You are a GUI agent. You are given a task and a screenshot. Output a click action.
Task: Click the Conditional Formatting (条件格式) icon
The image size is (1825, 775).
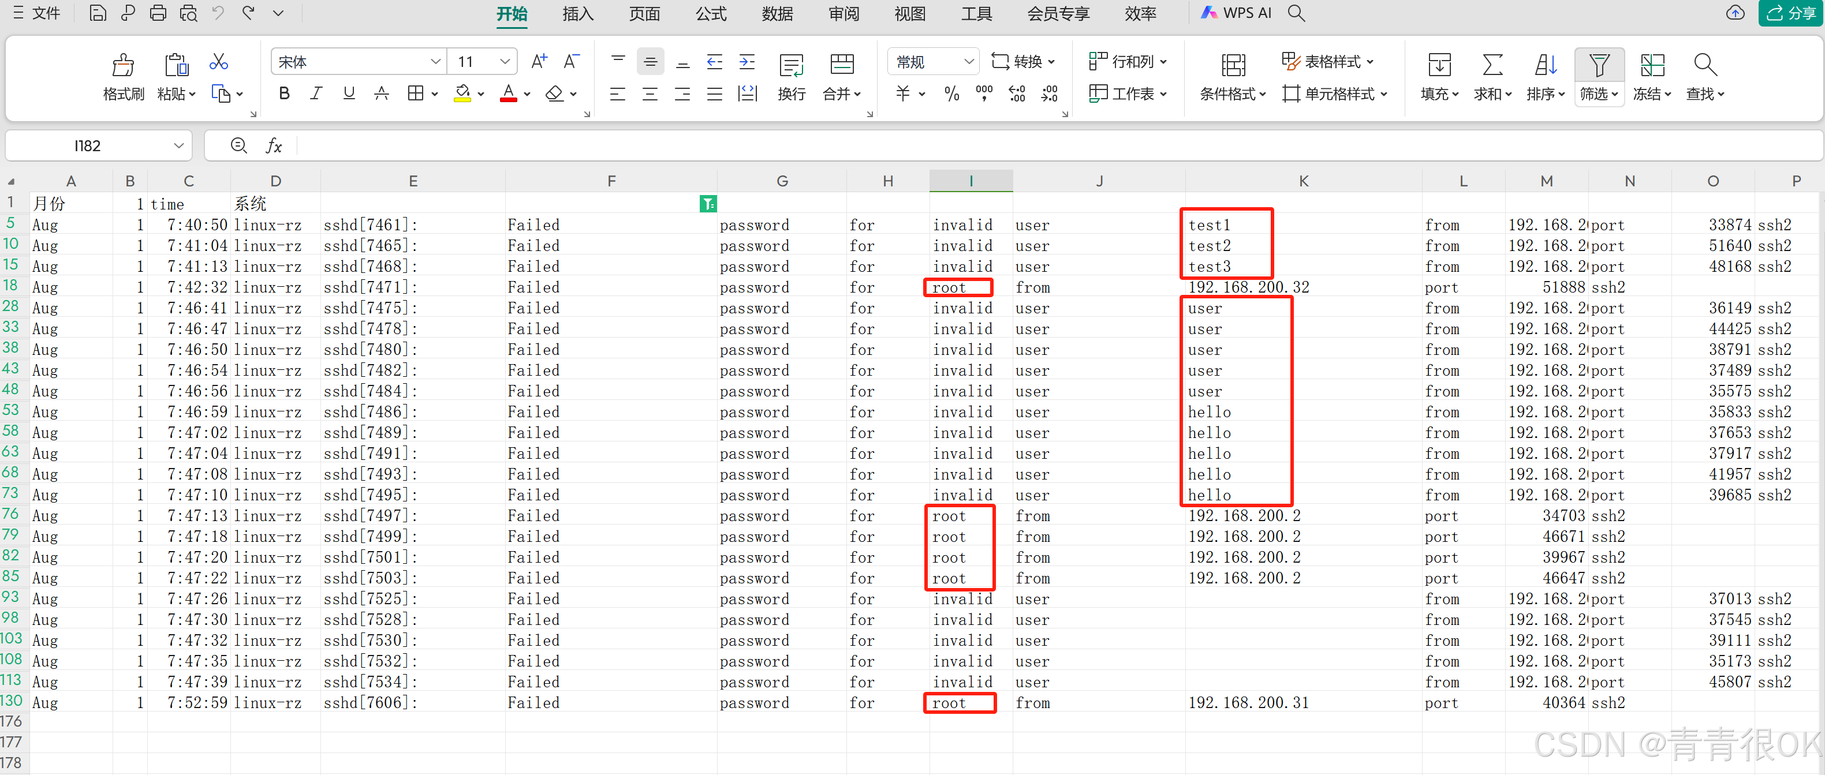1233,65
